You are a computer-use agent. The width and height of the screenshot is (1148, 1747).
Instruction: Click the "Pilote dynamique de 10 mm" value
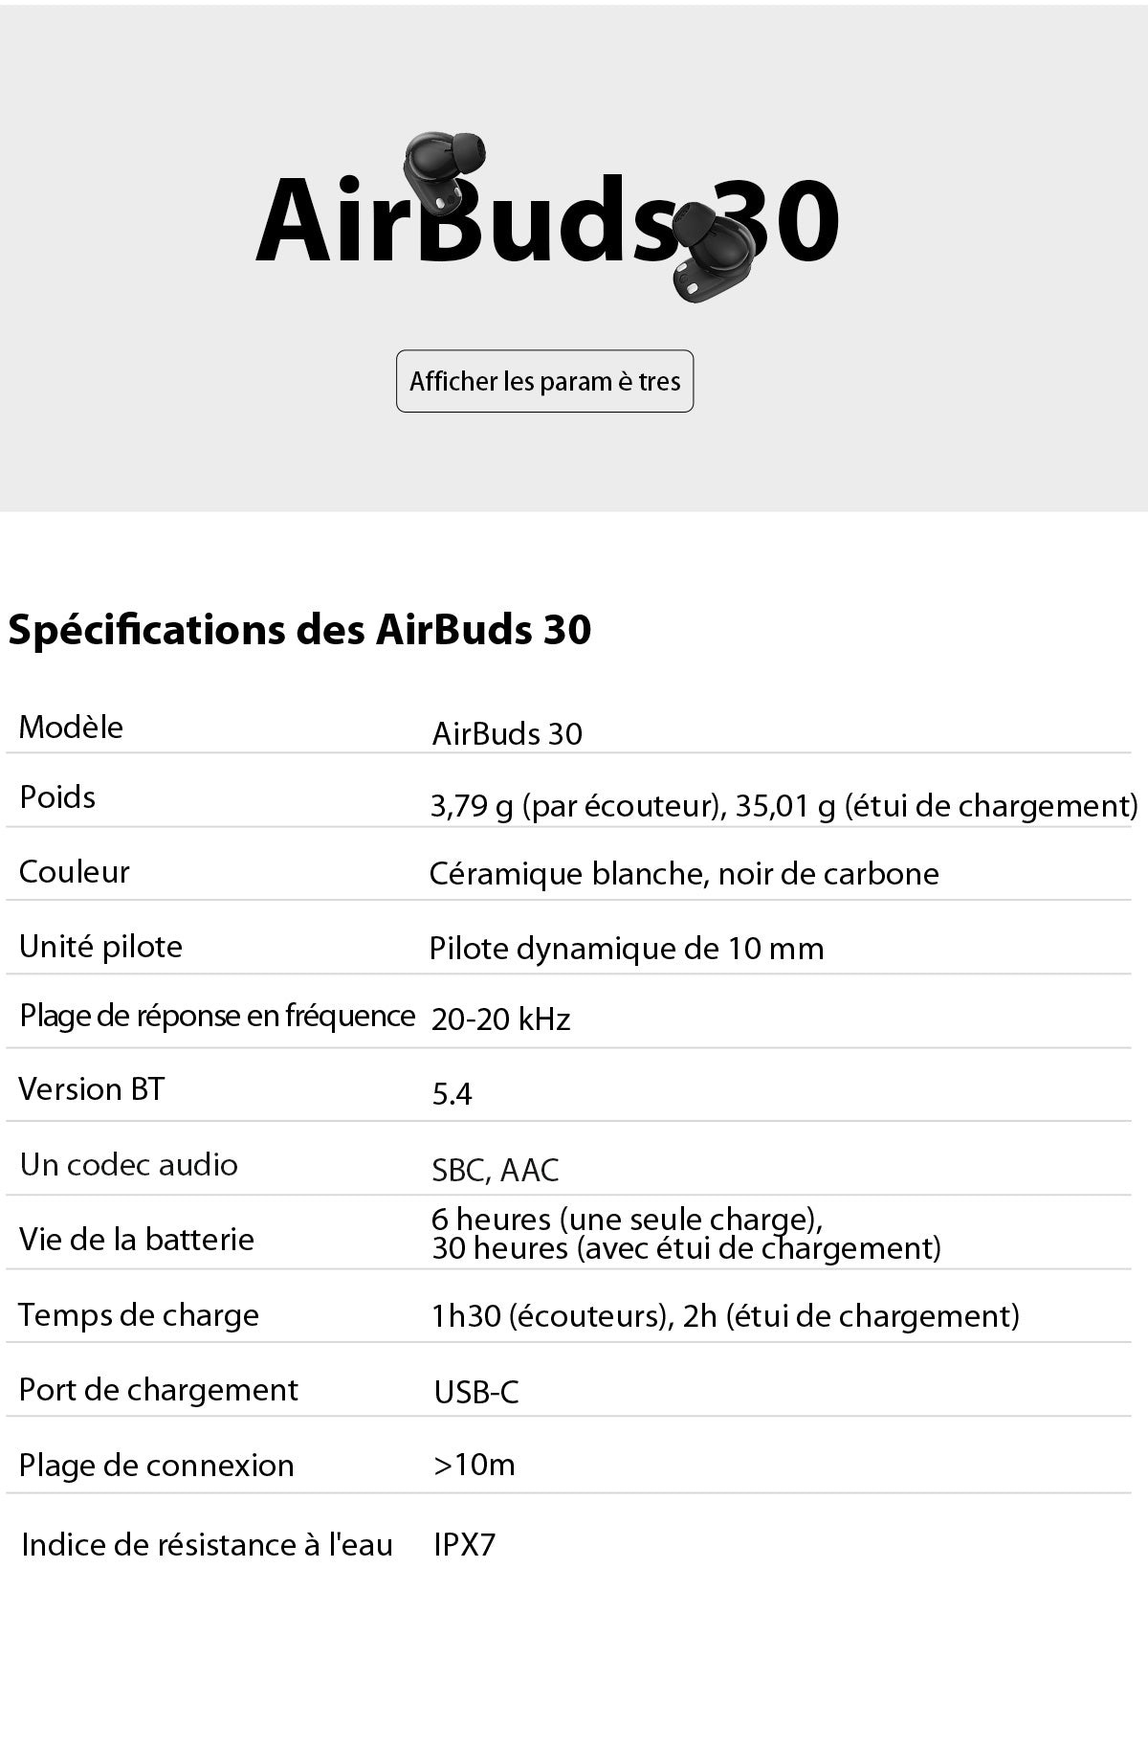627,949
